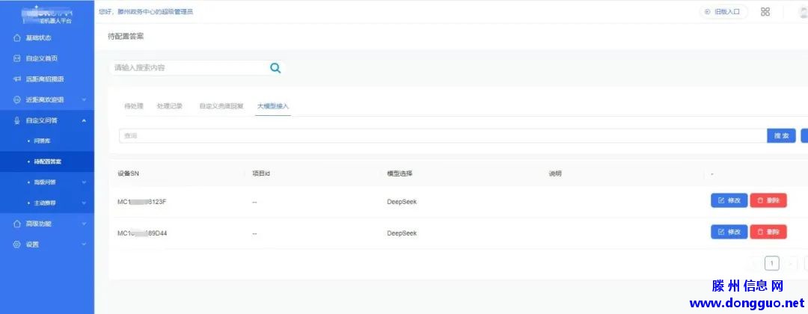
Task: Click the blue 搜索 button
Action: click(x=781, y=136)
